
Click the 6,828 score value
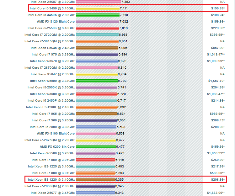122,61
